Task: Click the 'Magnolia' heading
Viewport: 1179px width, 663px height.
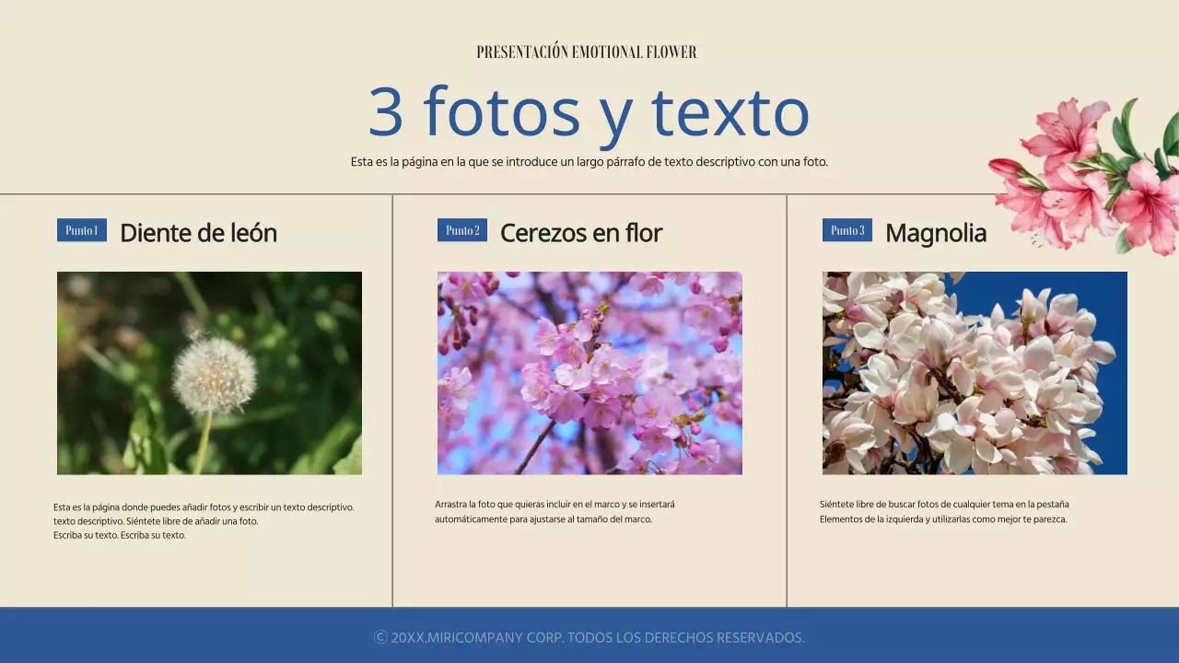Action: click(936, 234)
